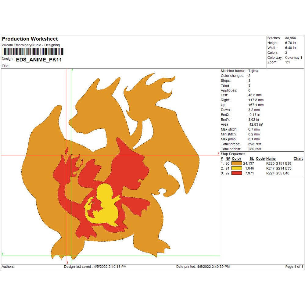Viewport: 305px width, 305px height.
Task: Click the Color column header in Stop Sequence
Action: [236, 159]
